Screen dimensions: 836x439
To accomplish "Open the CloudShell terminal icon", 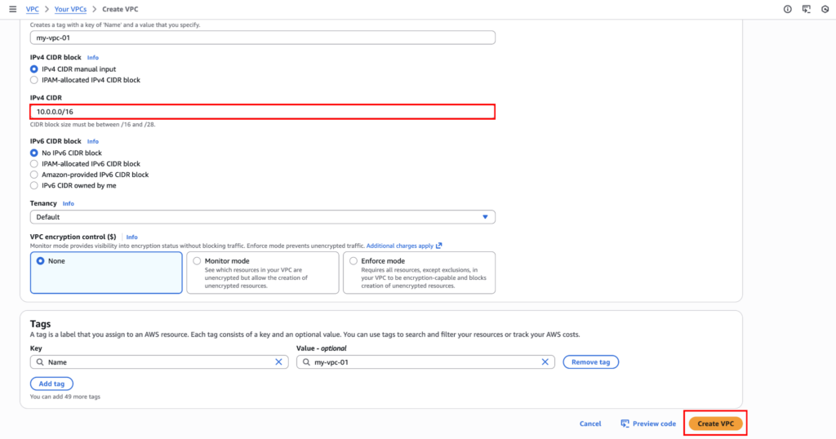I will tap(807, 9).
